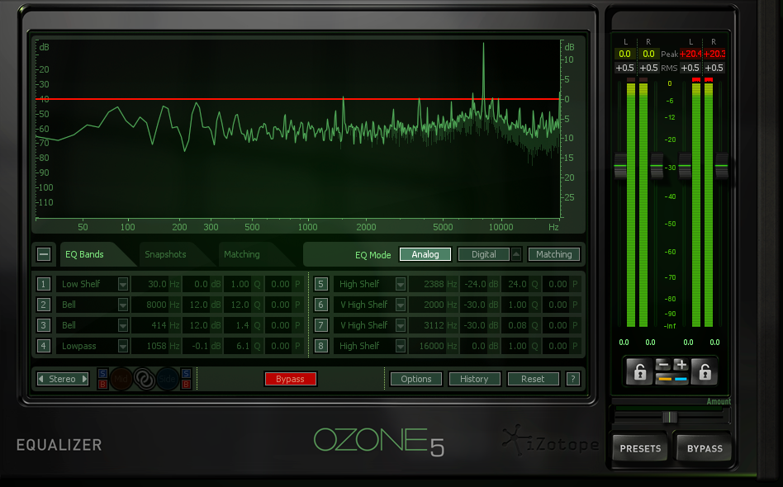Open band 2 Bell filter type dropdown
The image size is (783, 487).
[x=123, y=305]
